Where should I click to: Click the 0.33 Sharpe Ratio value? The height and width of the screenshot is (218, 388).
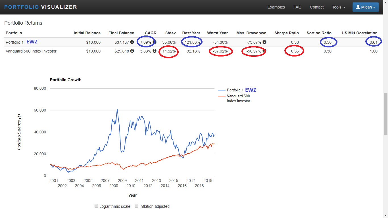295,42
